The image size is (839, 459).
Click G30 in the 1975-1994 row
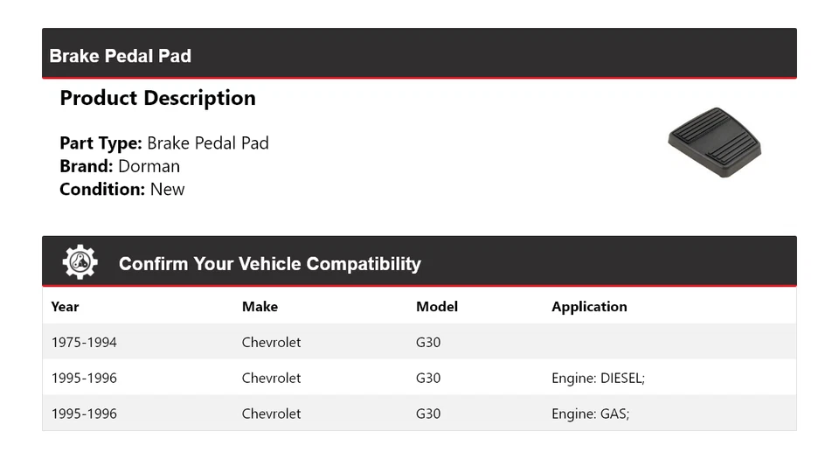[428, 343]
